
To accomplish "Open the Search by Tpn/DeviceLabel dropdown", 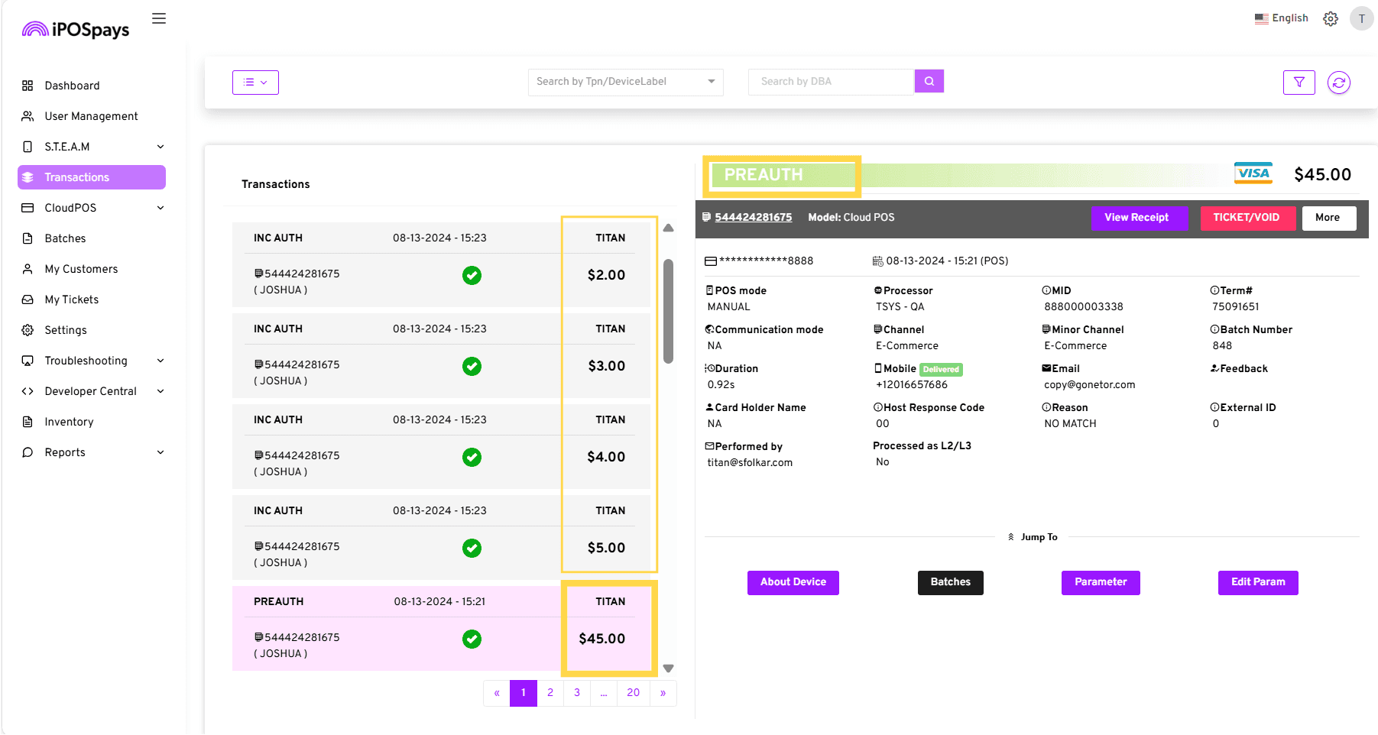I will (x=625, y=82).
